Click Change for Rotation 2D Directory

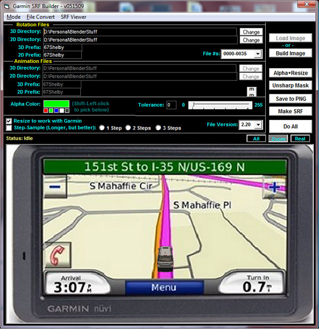[x=251, y=40]
